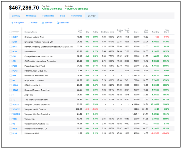Open the PEGI symbol link

[15, 71]
